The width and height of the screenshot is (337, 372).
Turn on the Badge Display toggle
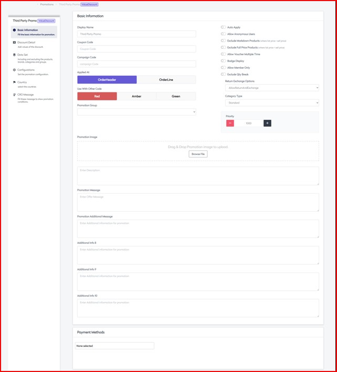pos(223,61)
